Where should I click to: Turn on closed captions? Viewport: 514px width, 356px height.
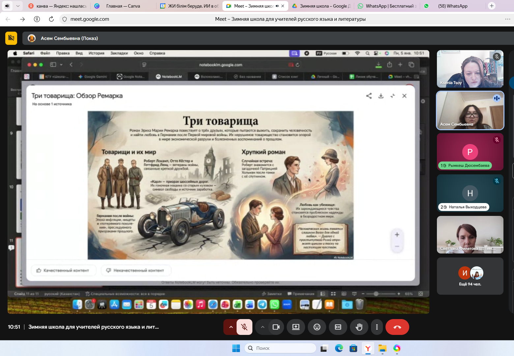(338, 327)
